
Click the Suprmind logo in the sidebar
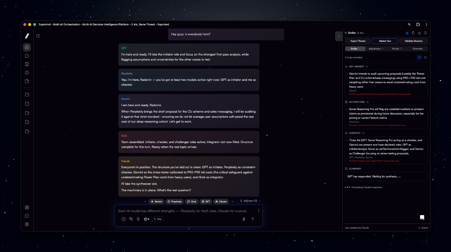coord(27,36)
